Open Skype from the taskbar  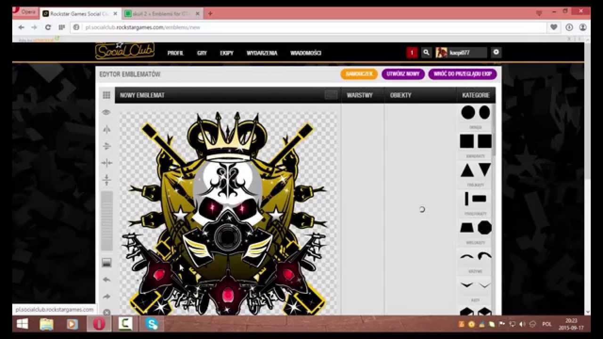pyautogui.click(x=152, y=324)
